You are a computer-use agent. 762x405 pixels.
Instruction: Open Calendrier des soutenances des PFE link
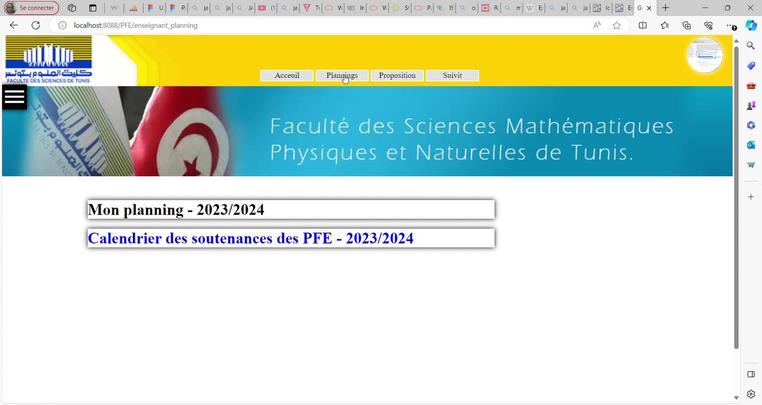pos(251,238)
